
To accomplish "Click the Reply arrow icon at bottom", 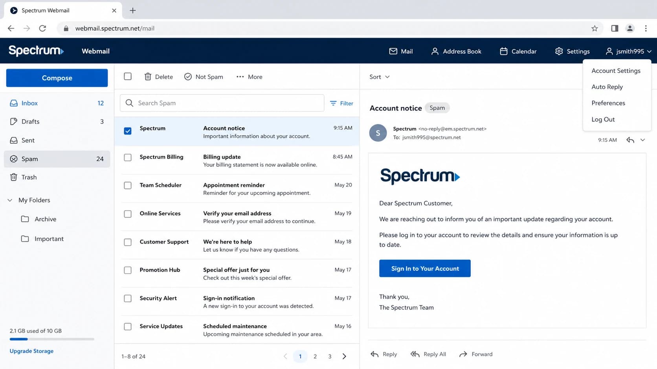I will tap(374, 354).
